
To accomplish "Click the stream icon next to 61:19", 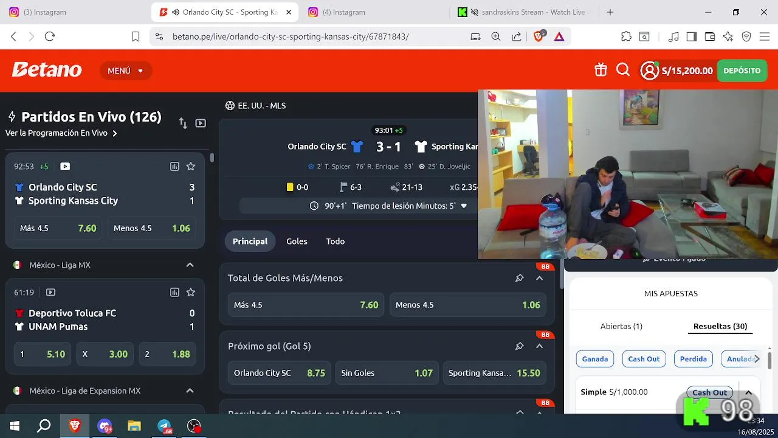I will [51, 292].
